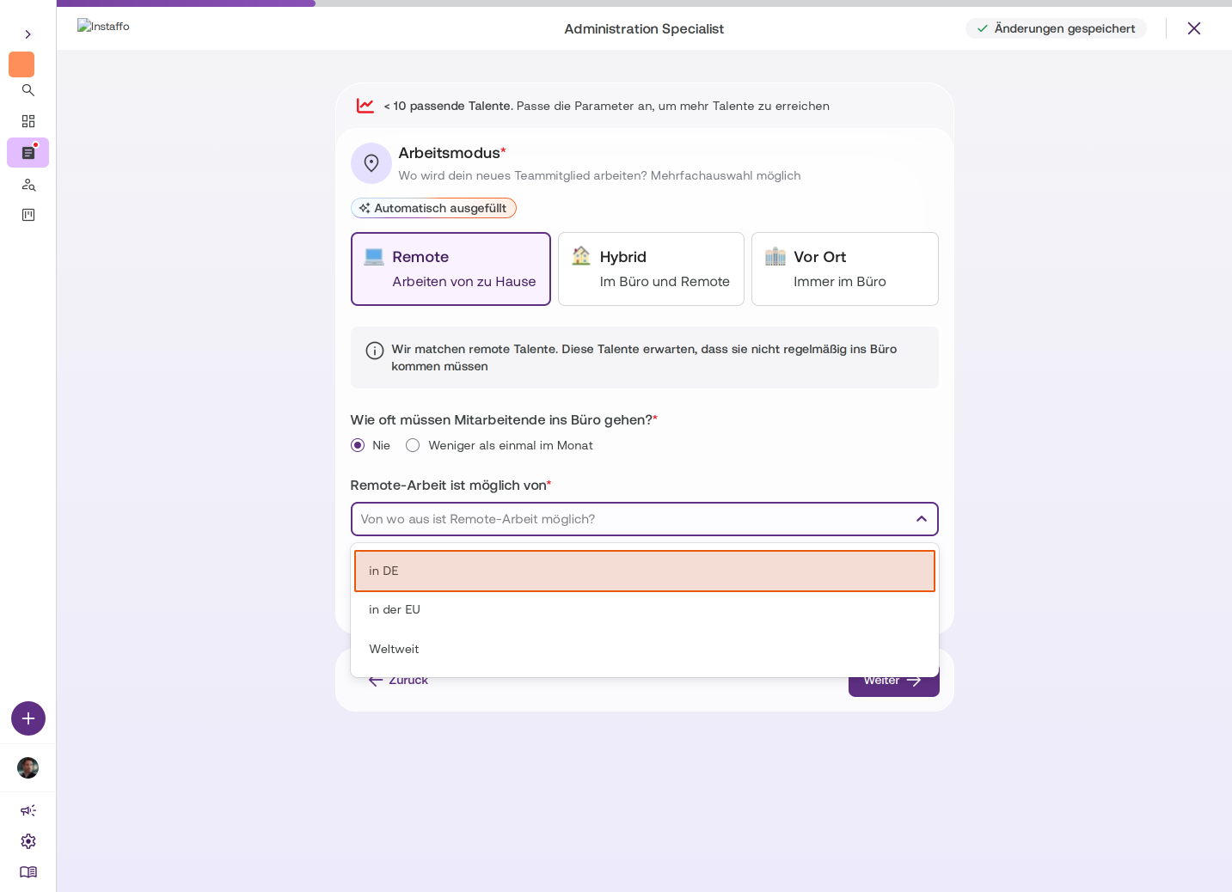Choose the in der EU option
The width and height of the screenshot is (1232, 892).
(x=645, y=610)
